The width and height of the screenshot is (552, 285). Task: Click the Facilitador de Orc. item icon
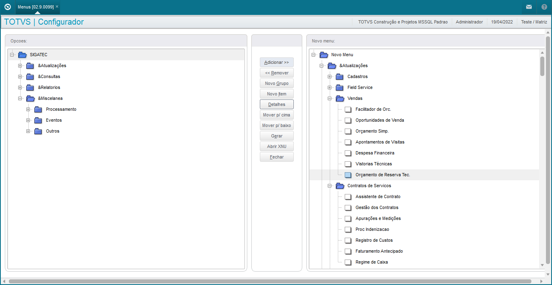point(348,109)
